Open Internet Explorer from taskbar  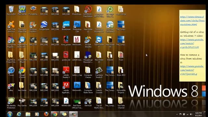click(x=19, y=114)
